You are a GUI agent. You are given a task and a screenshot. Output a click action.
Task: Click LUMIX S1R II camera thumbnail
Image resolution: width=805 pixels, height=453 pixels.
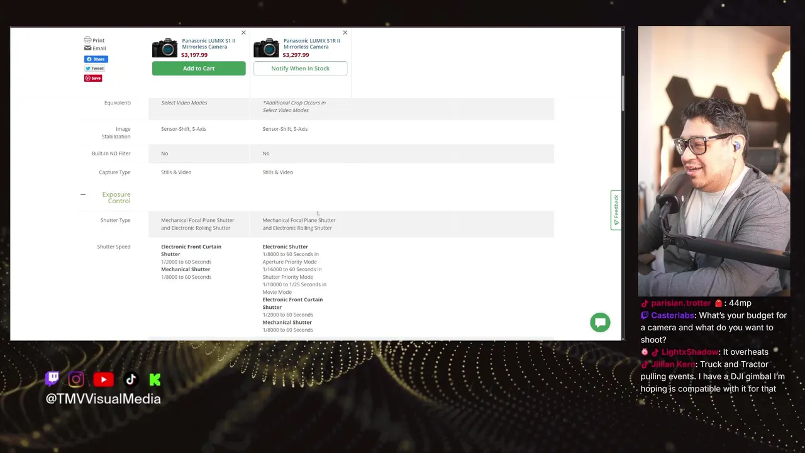tap(266, 48)
